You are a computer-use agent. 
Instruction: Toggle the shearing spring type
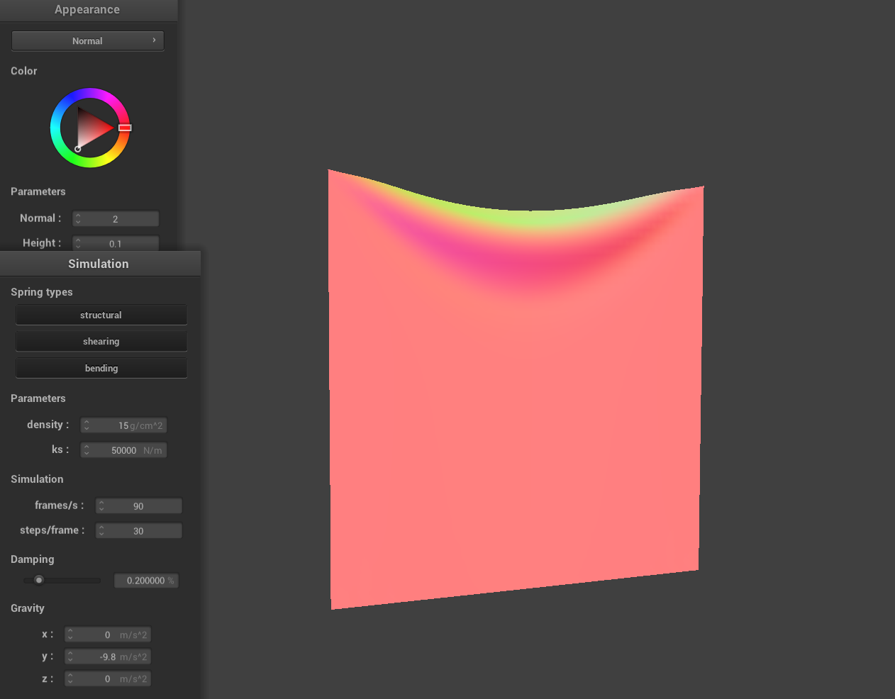coord(101,342)
